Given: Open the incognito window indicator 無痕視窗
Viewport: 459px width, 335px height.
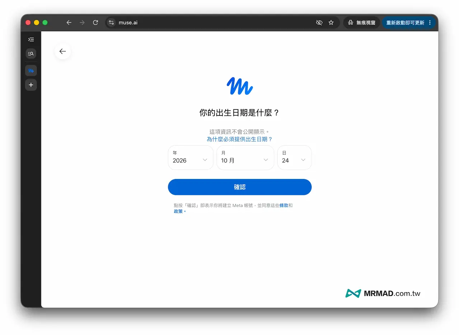Looking at the screenshot, I should [x=361, y=23].
